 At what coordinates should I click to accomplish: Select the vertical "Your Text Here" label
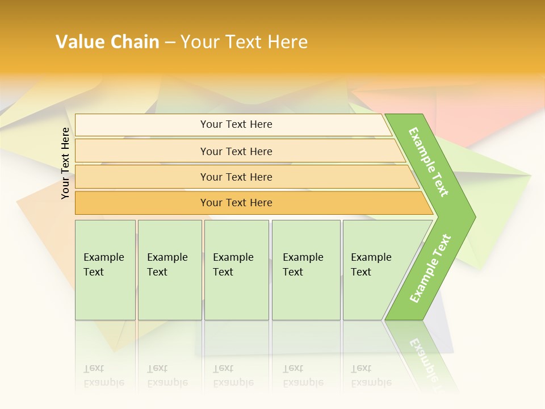pos(65,164)
